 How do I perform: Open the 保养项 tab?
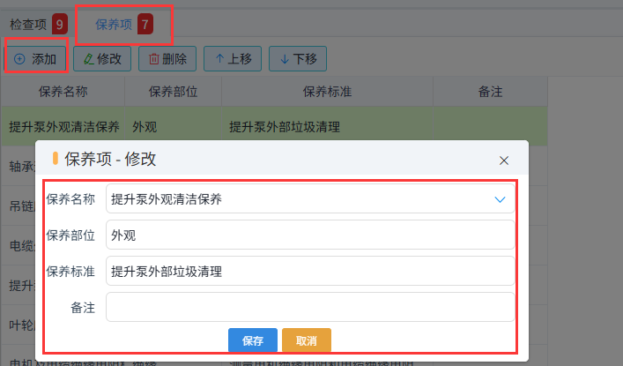tap(124, 25)
